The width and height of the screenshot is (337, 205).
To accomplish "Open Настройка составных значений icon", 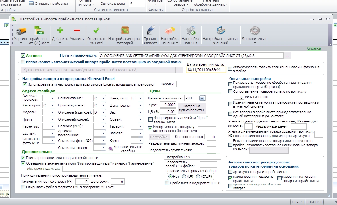I will point(221,30).
